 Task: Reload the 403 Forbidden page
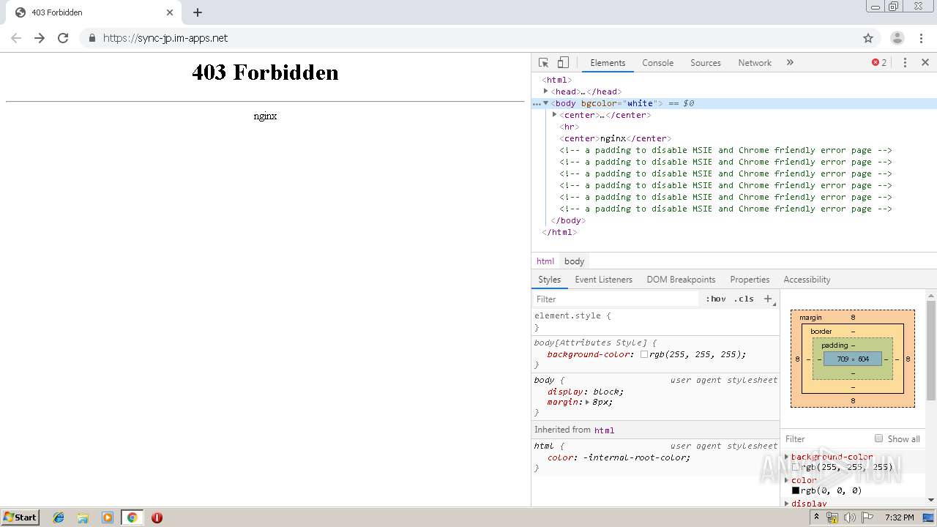[63, 38]
